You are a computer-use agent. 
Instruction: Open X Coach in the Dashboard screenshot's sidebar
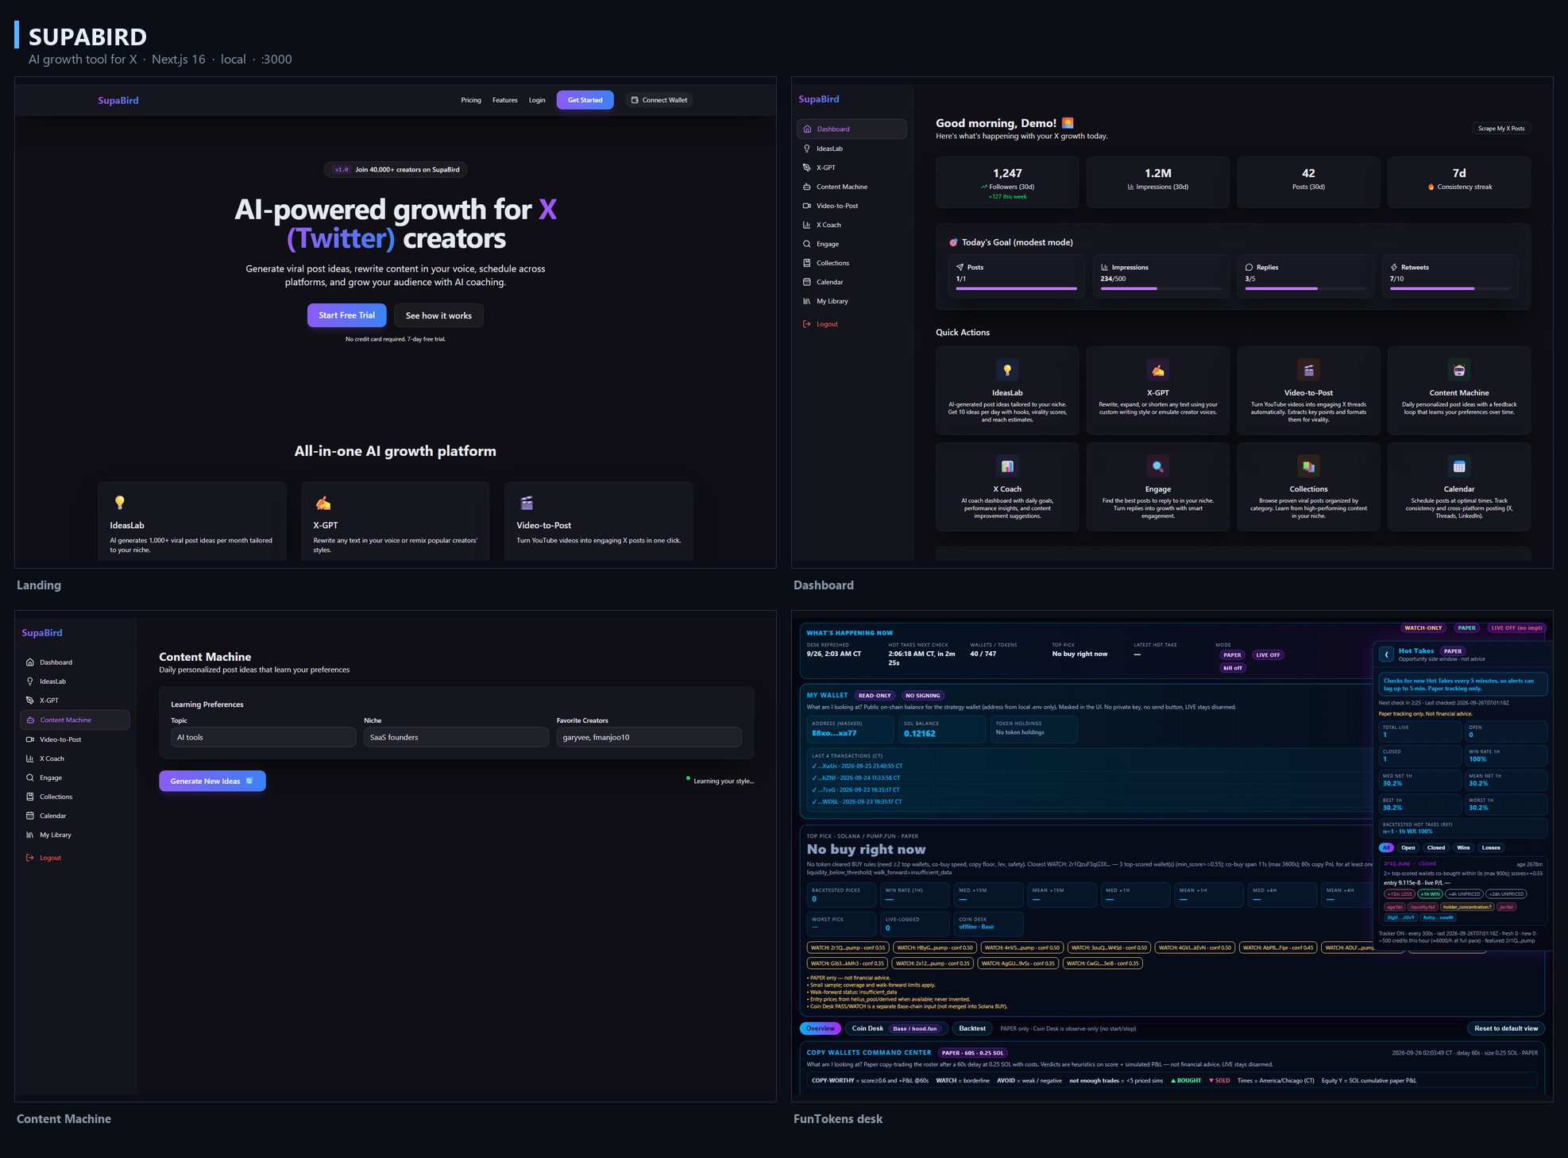coord(852,225)
